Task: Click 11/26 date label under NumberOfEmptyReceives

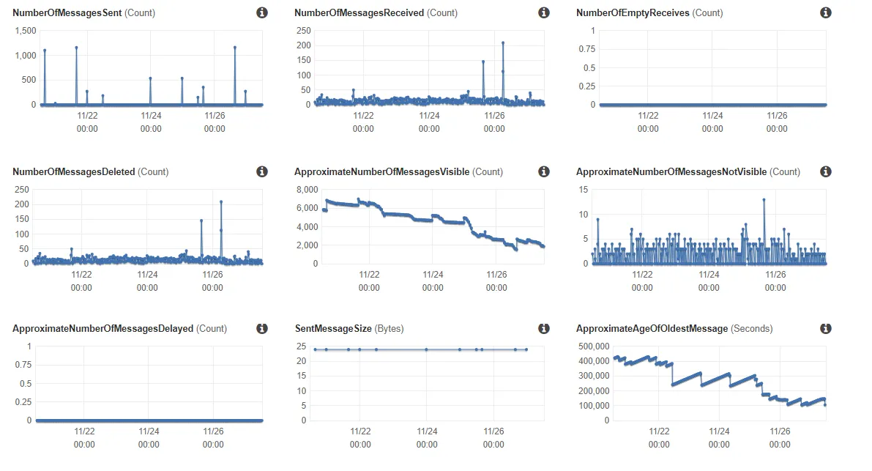Action: 777,116
